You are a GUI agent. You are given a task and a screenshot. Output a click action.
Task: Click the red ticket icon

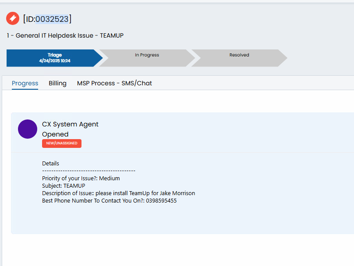(13, 18)
